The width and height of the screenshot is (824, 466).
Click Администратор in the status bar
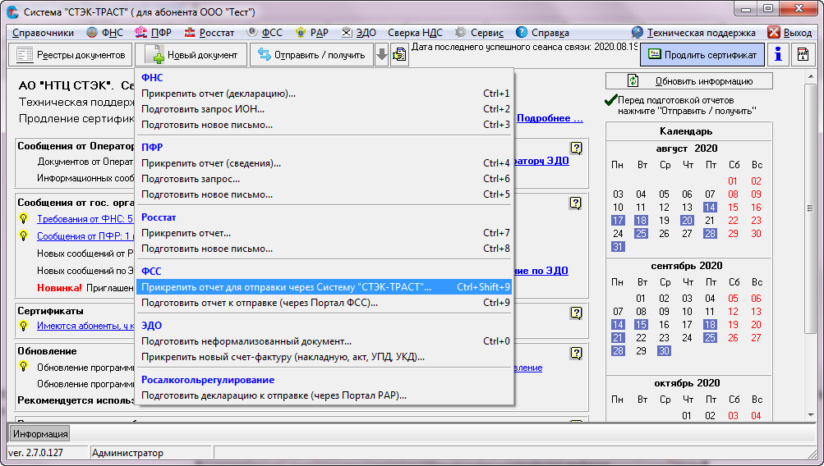[127, 452]
